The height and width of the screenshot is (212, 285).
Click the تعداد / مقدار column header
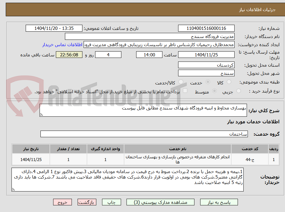[x=68, y=149]
